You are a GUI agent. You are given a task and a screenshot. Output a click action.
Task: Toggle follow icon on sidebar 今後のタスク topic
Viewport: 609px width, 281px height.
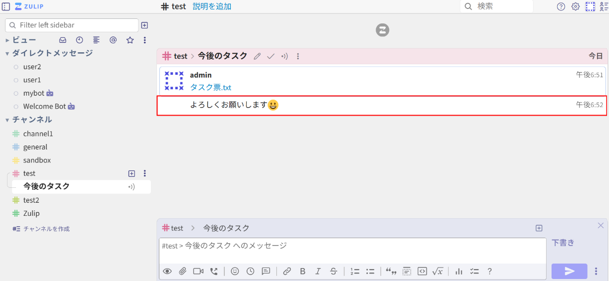[131, 187]
